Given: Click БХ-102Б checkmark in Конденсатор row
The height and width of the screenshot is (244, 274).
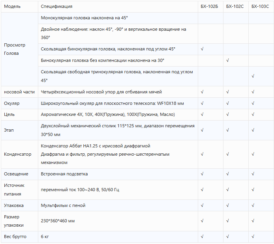Looking at the screenshot, I should [202, 154].
